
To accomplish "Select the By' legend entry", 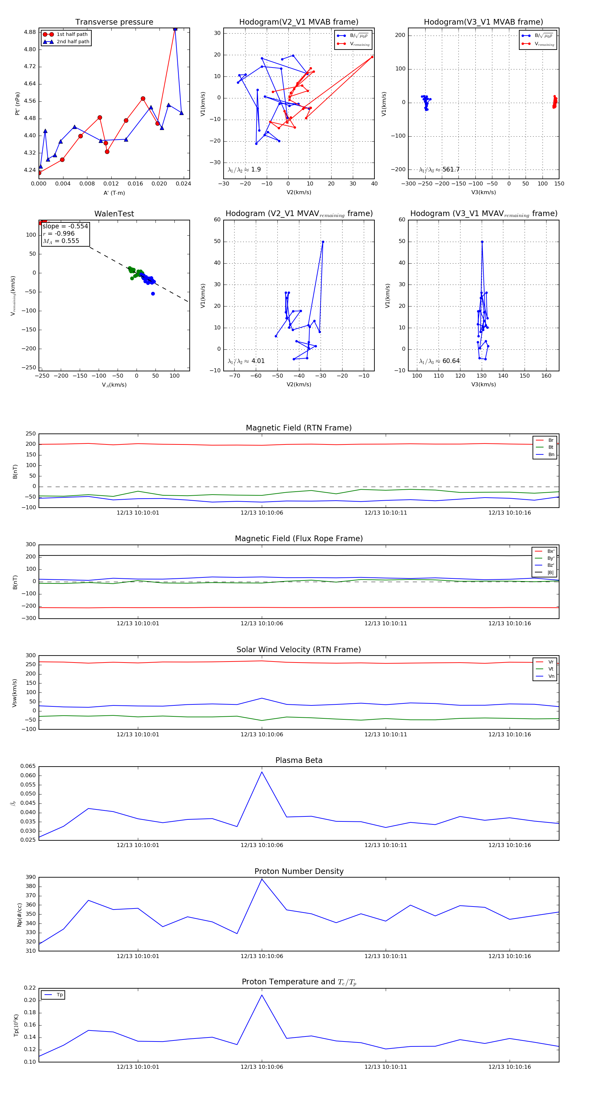I will 545,558.
